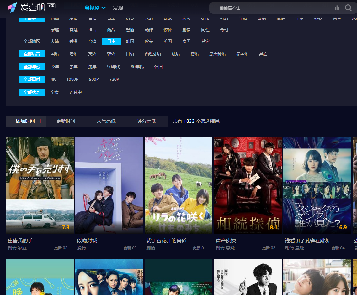Filter language by 意大利语
Image resolution: width=357 pixels, height=295 pixels.
[217, 54]
